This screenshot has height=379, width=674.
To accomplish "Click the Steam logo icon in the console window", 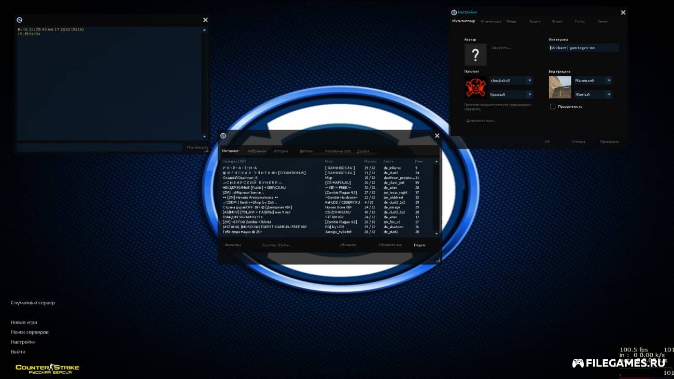I will click(19, 20).
